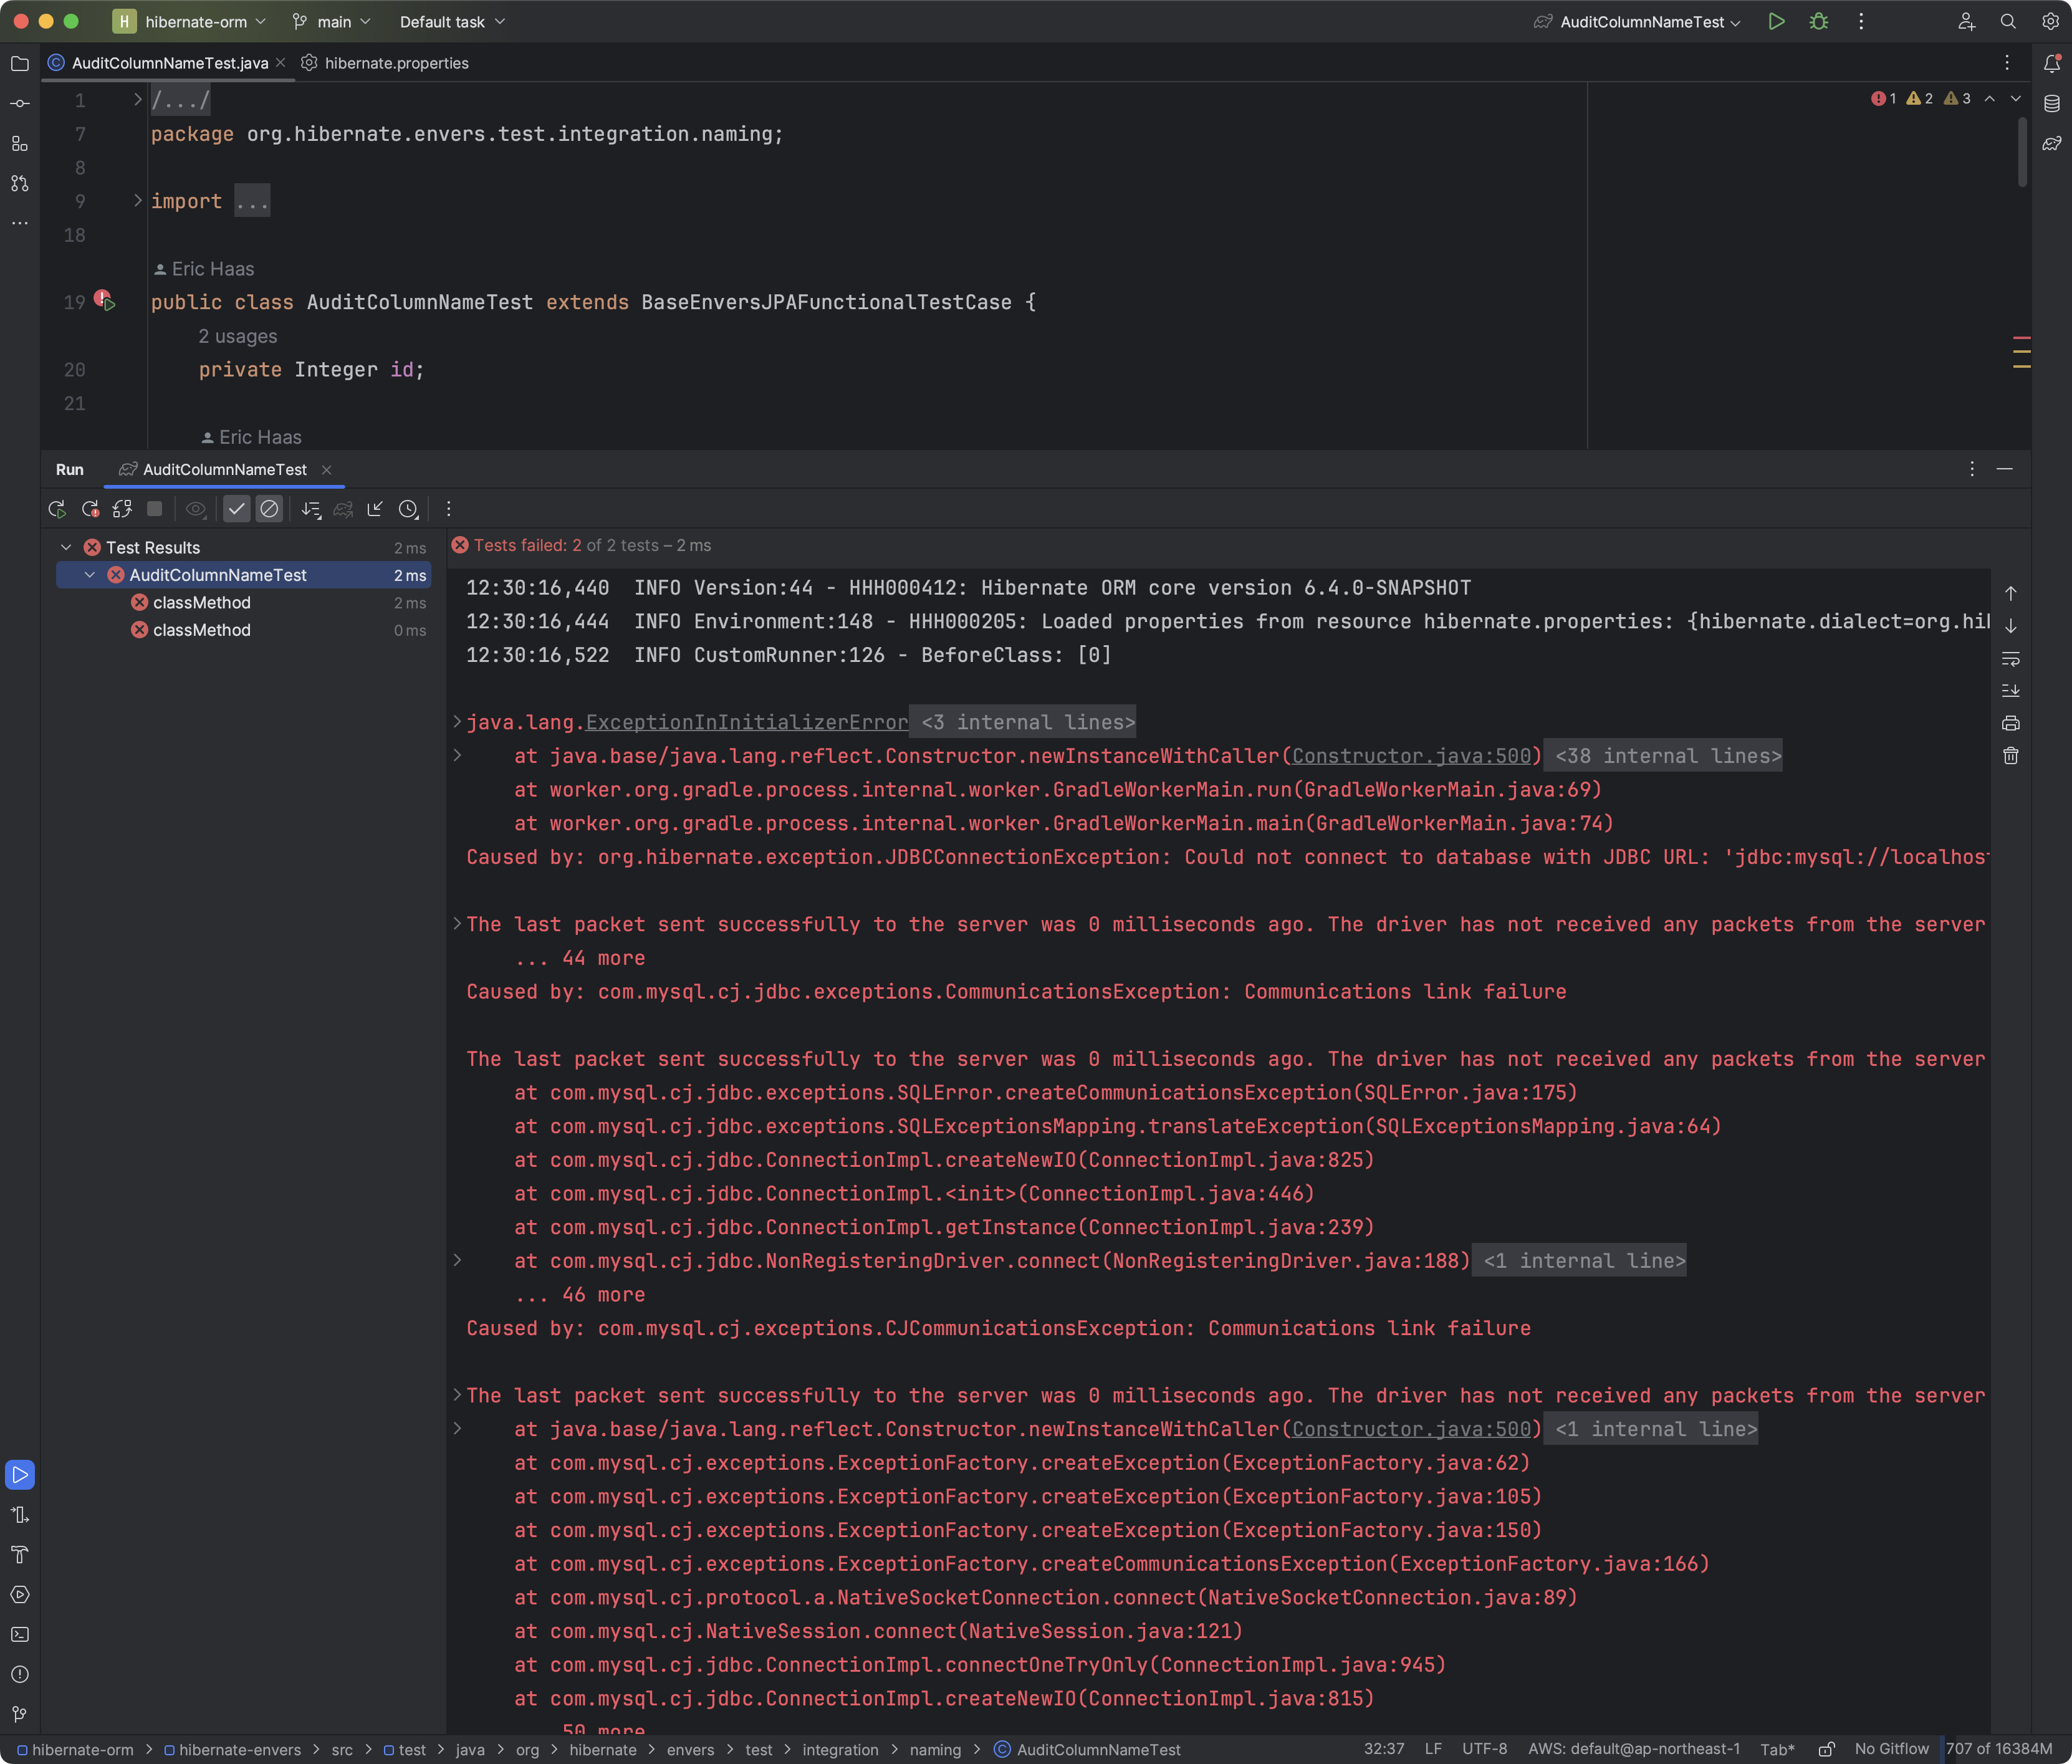Open the ExceptionInInitializerError link

(x=746, y=722)
